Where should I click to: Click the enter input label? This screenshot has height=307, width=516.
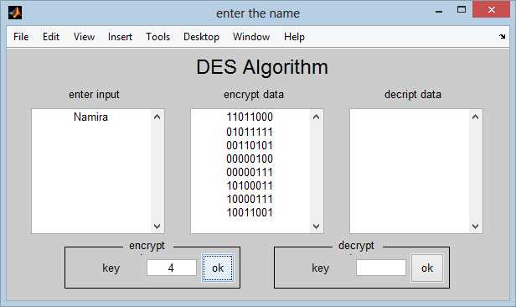[94, 95]
